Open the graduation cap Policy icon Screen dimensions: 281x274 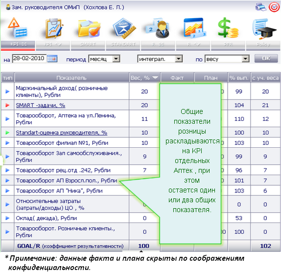click(x=264, y=29)
